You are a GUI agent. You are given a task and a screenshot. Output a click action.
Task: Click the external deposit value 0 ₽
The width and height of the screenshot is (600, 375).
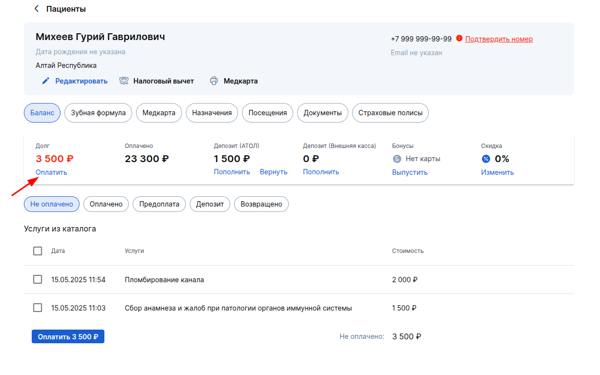(x=311, y=159)
